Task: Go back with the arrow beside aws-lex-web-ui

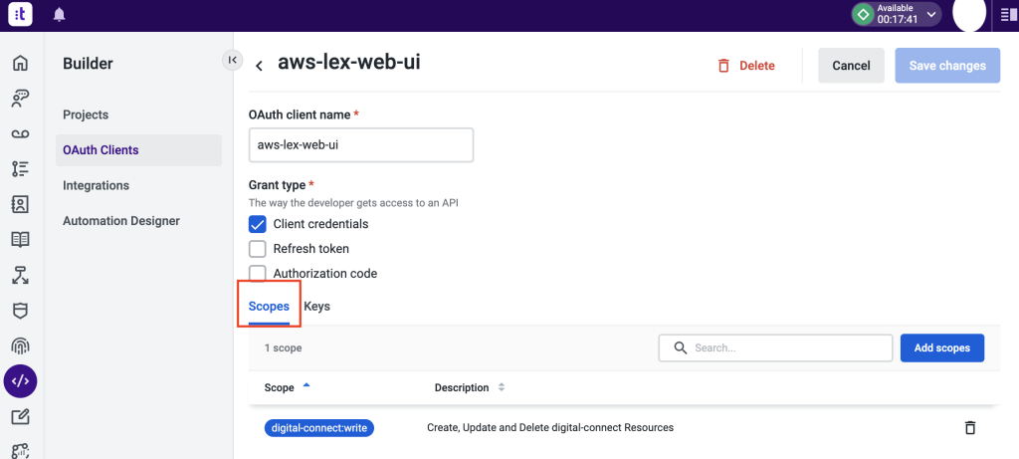Action: point(259,66)
